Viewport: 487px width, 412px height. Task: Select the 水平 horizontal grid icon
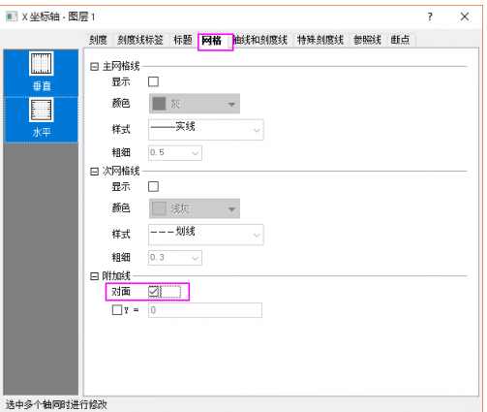42,111
